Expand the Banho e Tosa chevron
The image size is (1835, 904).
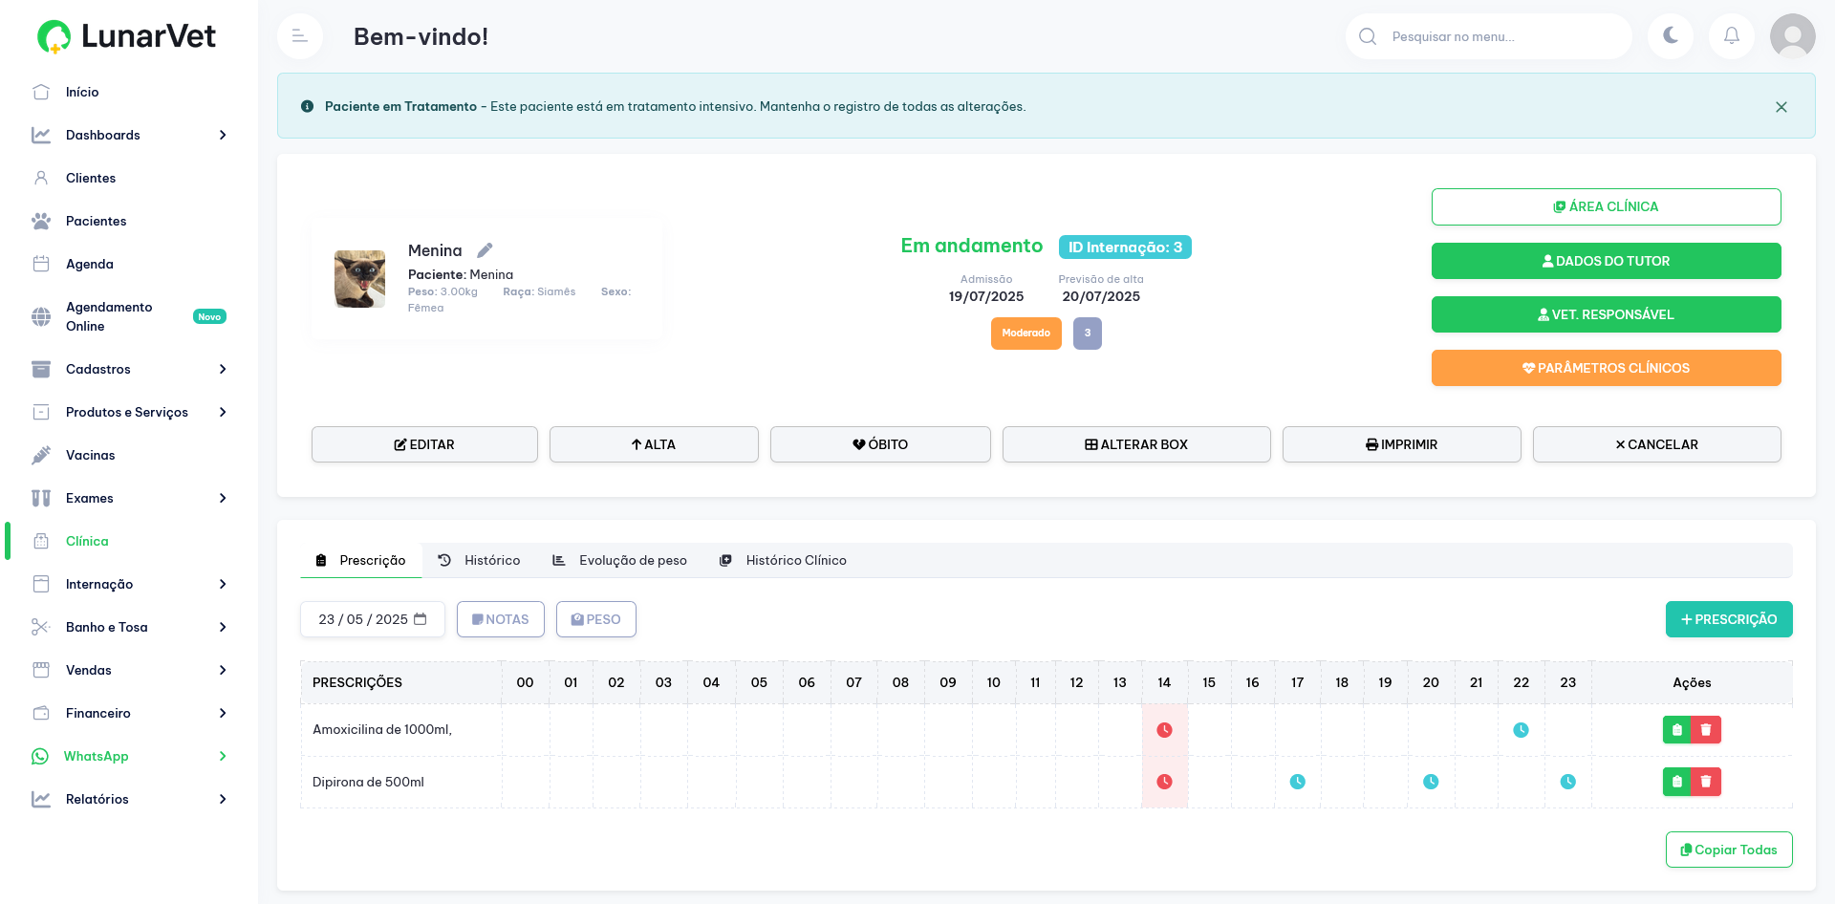[x=223, y=627]
